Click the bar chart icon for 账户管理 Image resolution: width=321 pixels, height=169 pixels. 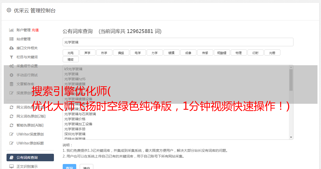coord(11,30)
